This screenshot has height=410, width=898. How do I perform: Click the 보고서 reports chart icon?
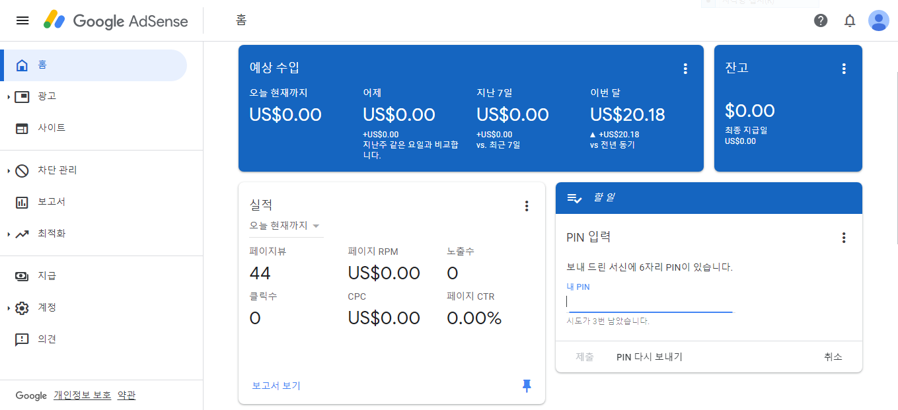tap(22, 202)
